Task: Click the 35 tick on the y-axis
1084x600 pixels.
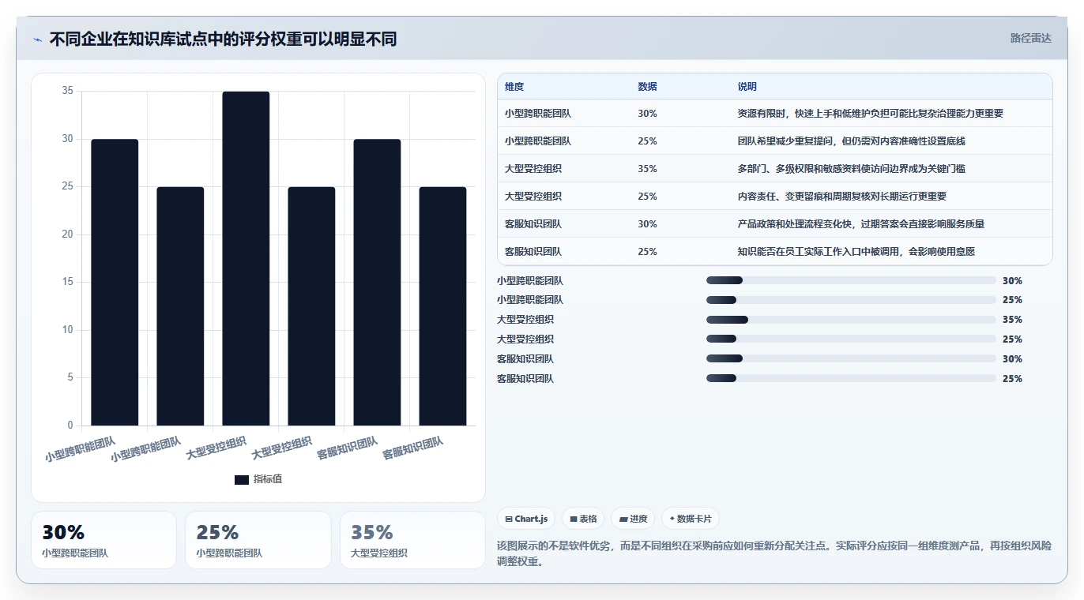Action: click(67, 91)
